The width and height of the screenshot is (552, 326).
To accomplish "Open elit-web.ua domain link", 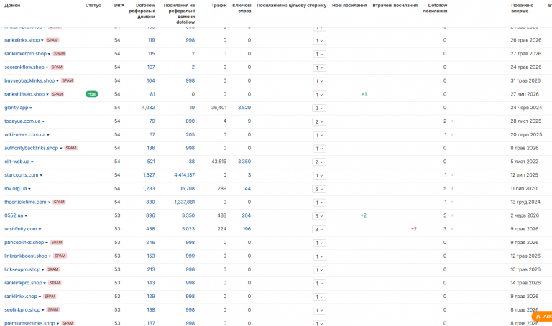I will (x=17, y=162).
